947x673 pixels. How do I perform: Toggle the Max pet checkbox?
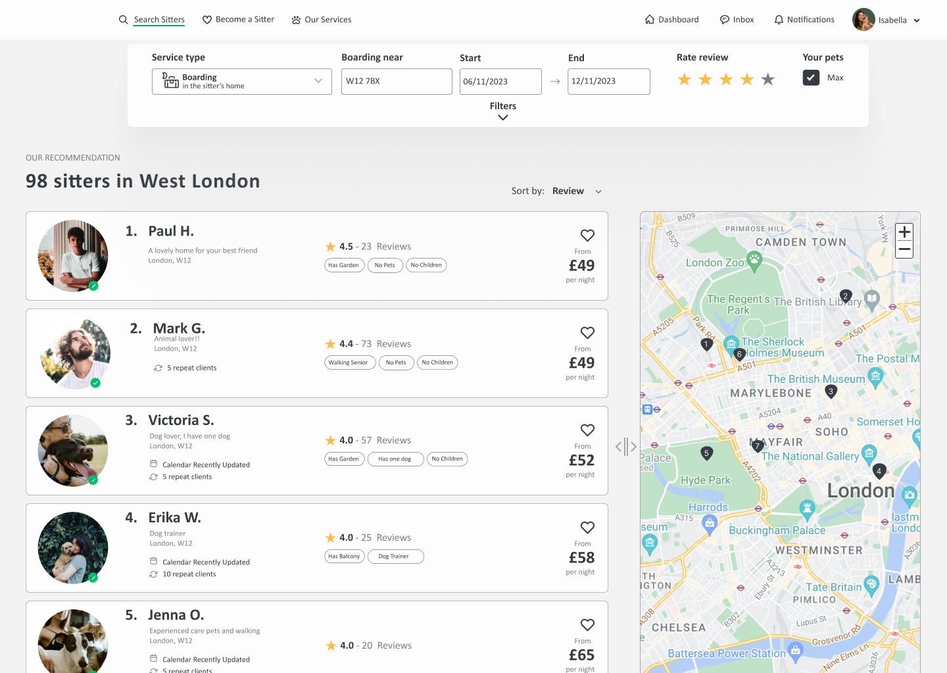pos(811,78)
